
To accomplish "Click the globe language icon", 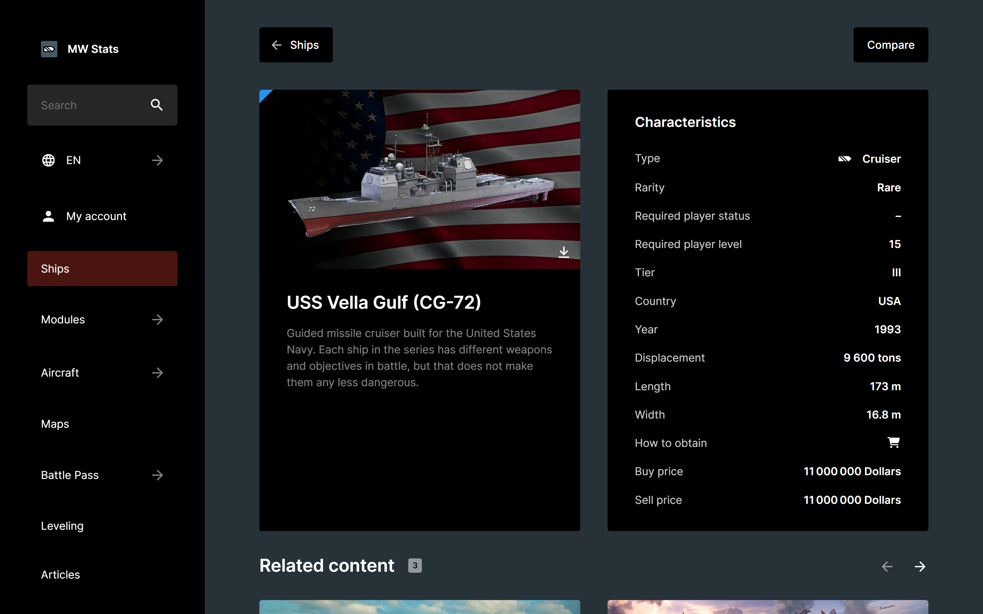I will click(48, 160).
